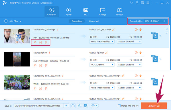The width and height of the screenshot is (171, 110).
Task: Choose output format profile for fgf.mp4
Action: click(156, 59)
